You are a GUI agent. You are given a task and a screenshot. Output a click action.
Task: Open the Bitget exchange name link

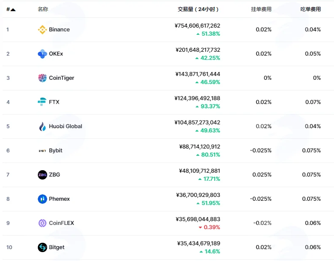(57, 247)
